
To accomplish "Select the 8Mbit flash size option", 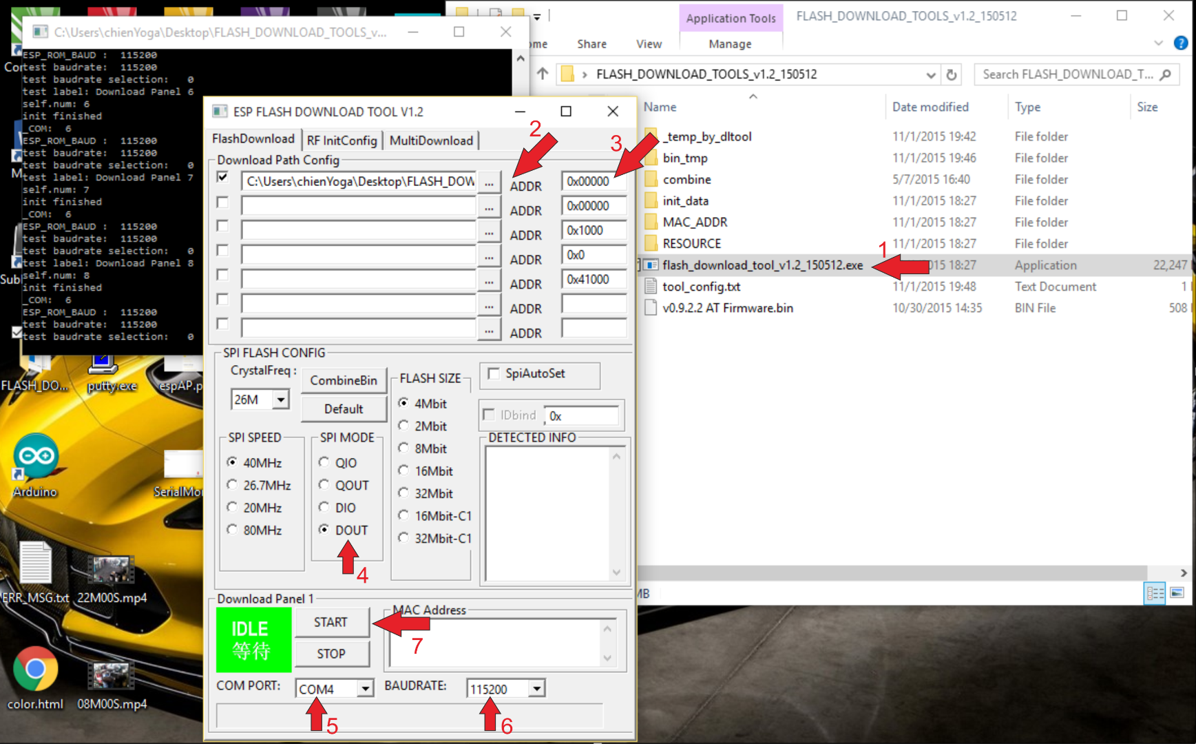I will [x=403, y=448].
